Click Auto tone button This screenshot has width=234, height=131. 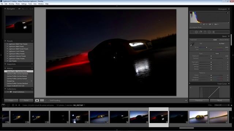(217, 53)
